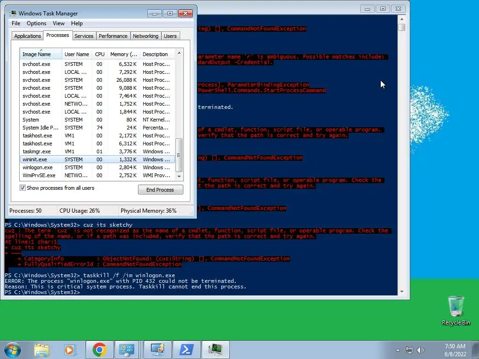479x359 pixels.
Task: Select svchost.exe row using 26,088 K
Action: pyautogui.click(x=97, y=80)
